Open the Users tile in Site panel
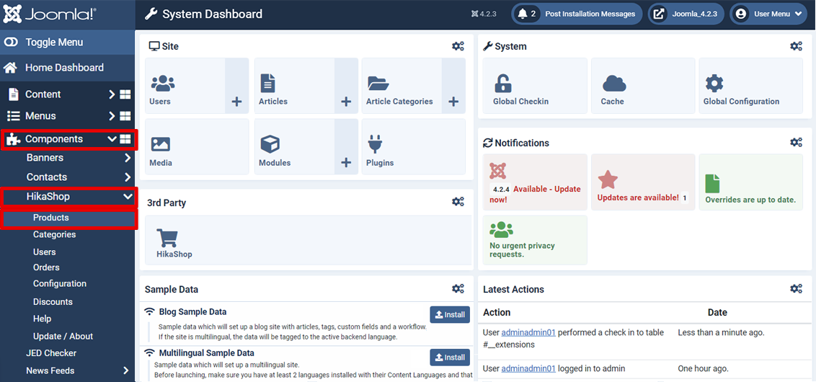Image resolution: width=816 pixels, height=382 pixels. click(x=185, y=86)
